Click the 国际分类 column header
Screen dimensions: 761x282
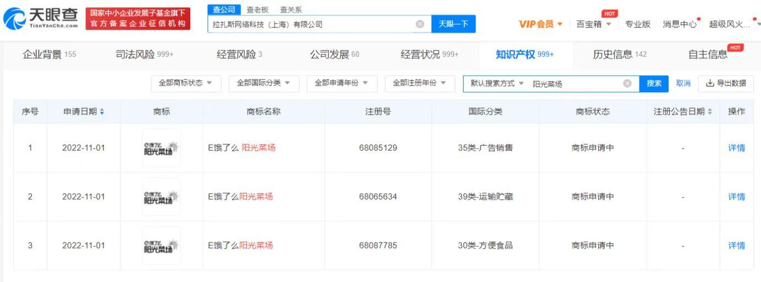(x=486, y=111)
